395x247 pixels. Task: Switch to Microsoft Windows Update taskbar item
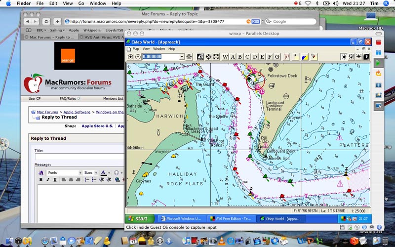(181, 219)
